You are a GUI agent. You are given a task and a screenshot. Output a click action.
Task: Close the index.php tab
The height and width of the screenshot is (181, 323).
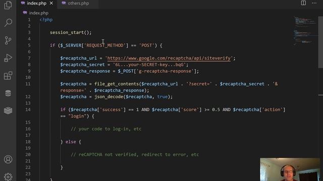(51, 4)
